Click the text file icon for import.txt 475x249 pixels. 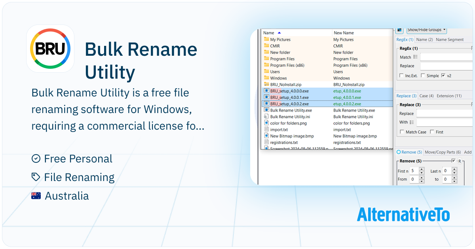point(266,129)
